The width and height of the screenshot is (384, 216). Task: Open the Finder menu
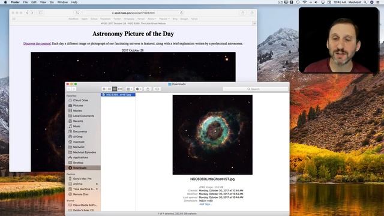(15, 2)
